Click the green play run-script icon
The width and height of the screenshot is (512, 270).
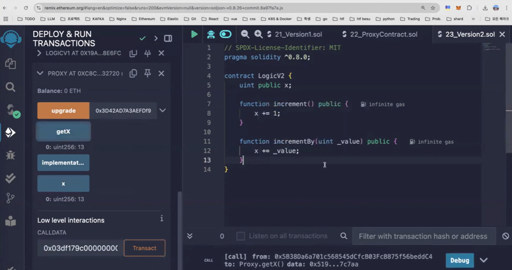pyautogui.click(x=195, y=34)
